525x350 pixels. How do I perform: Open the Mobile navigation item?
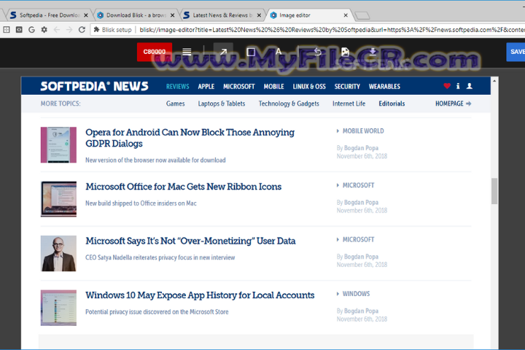point(273,87)
